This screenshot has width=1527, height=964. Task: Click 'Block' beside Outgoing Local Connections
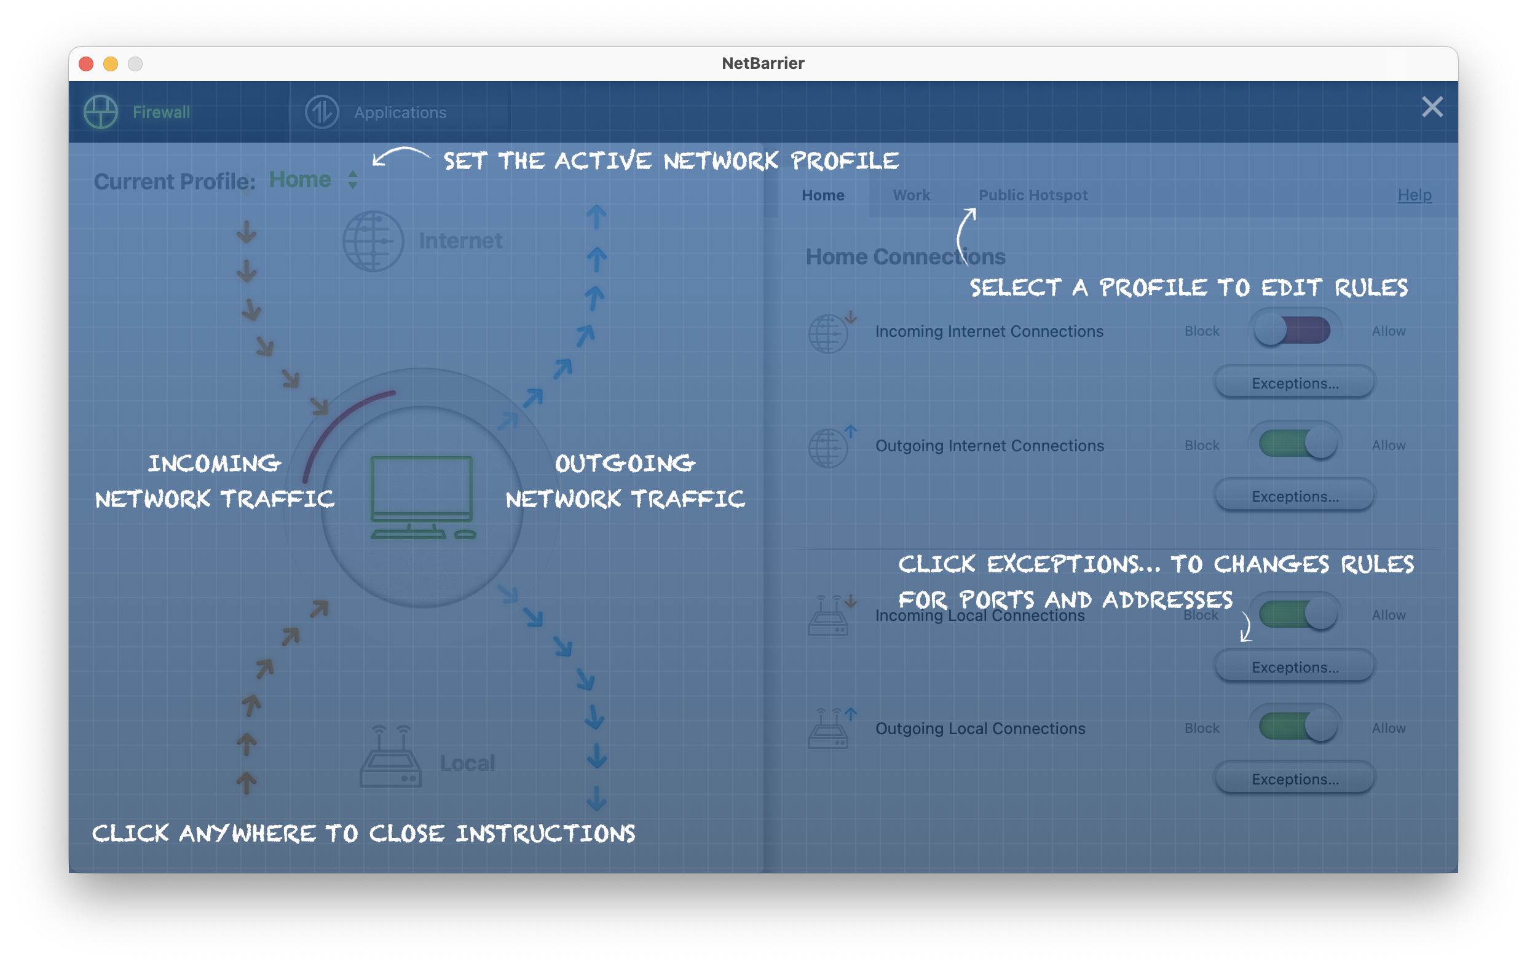click(1201, 728)
